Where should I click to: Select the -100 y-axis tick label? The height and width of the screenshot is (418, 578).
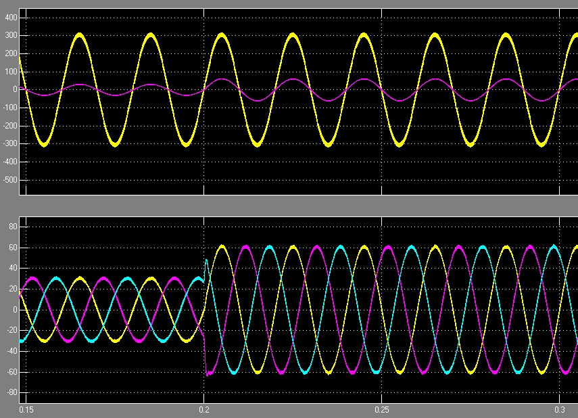point(10,108)
